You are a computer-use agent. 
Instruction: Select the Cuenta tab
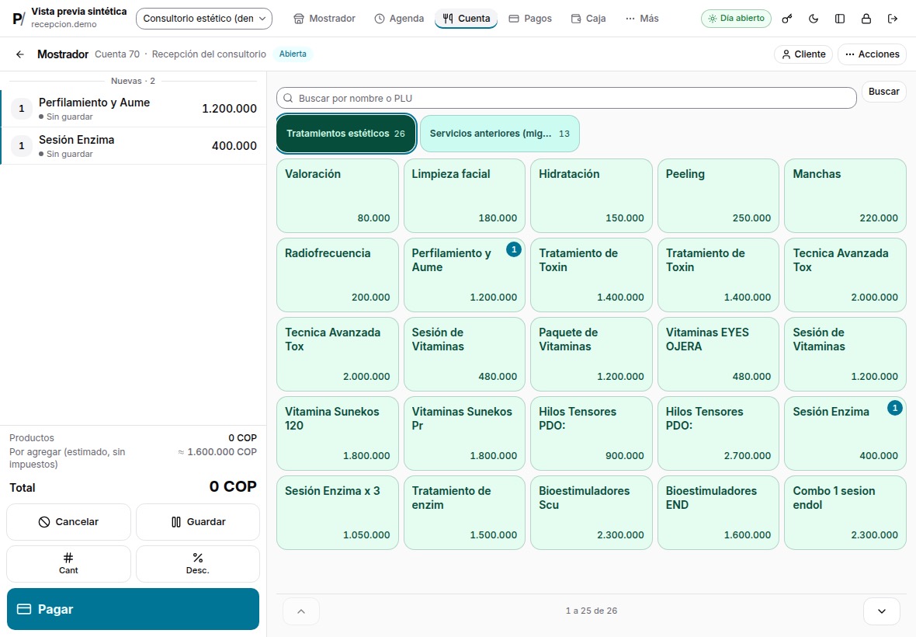point(467,19)
